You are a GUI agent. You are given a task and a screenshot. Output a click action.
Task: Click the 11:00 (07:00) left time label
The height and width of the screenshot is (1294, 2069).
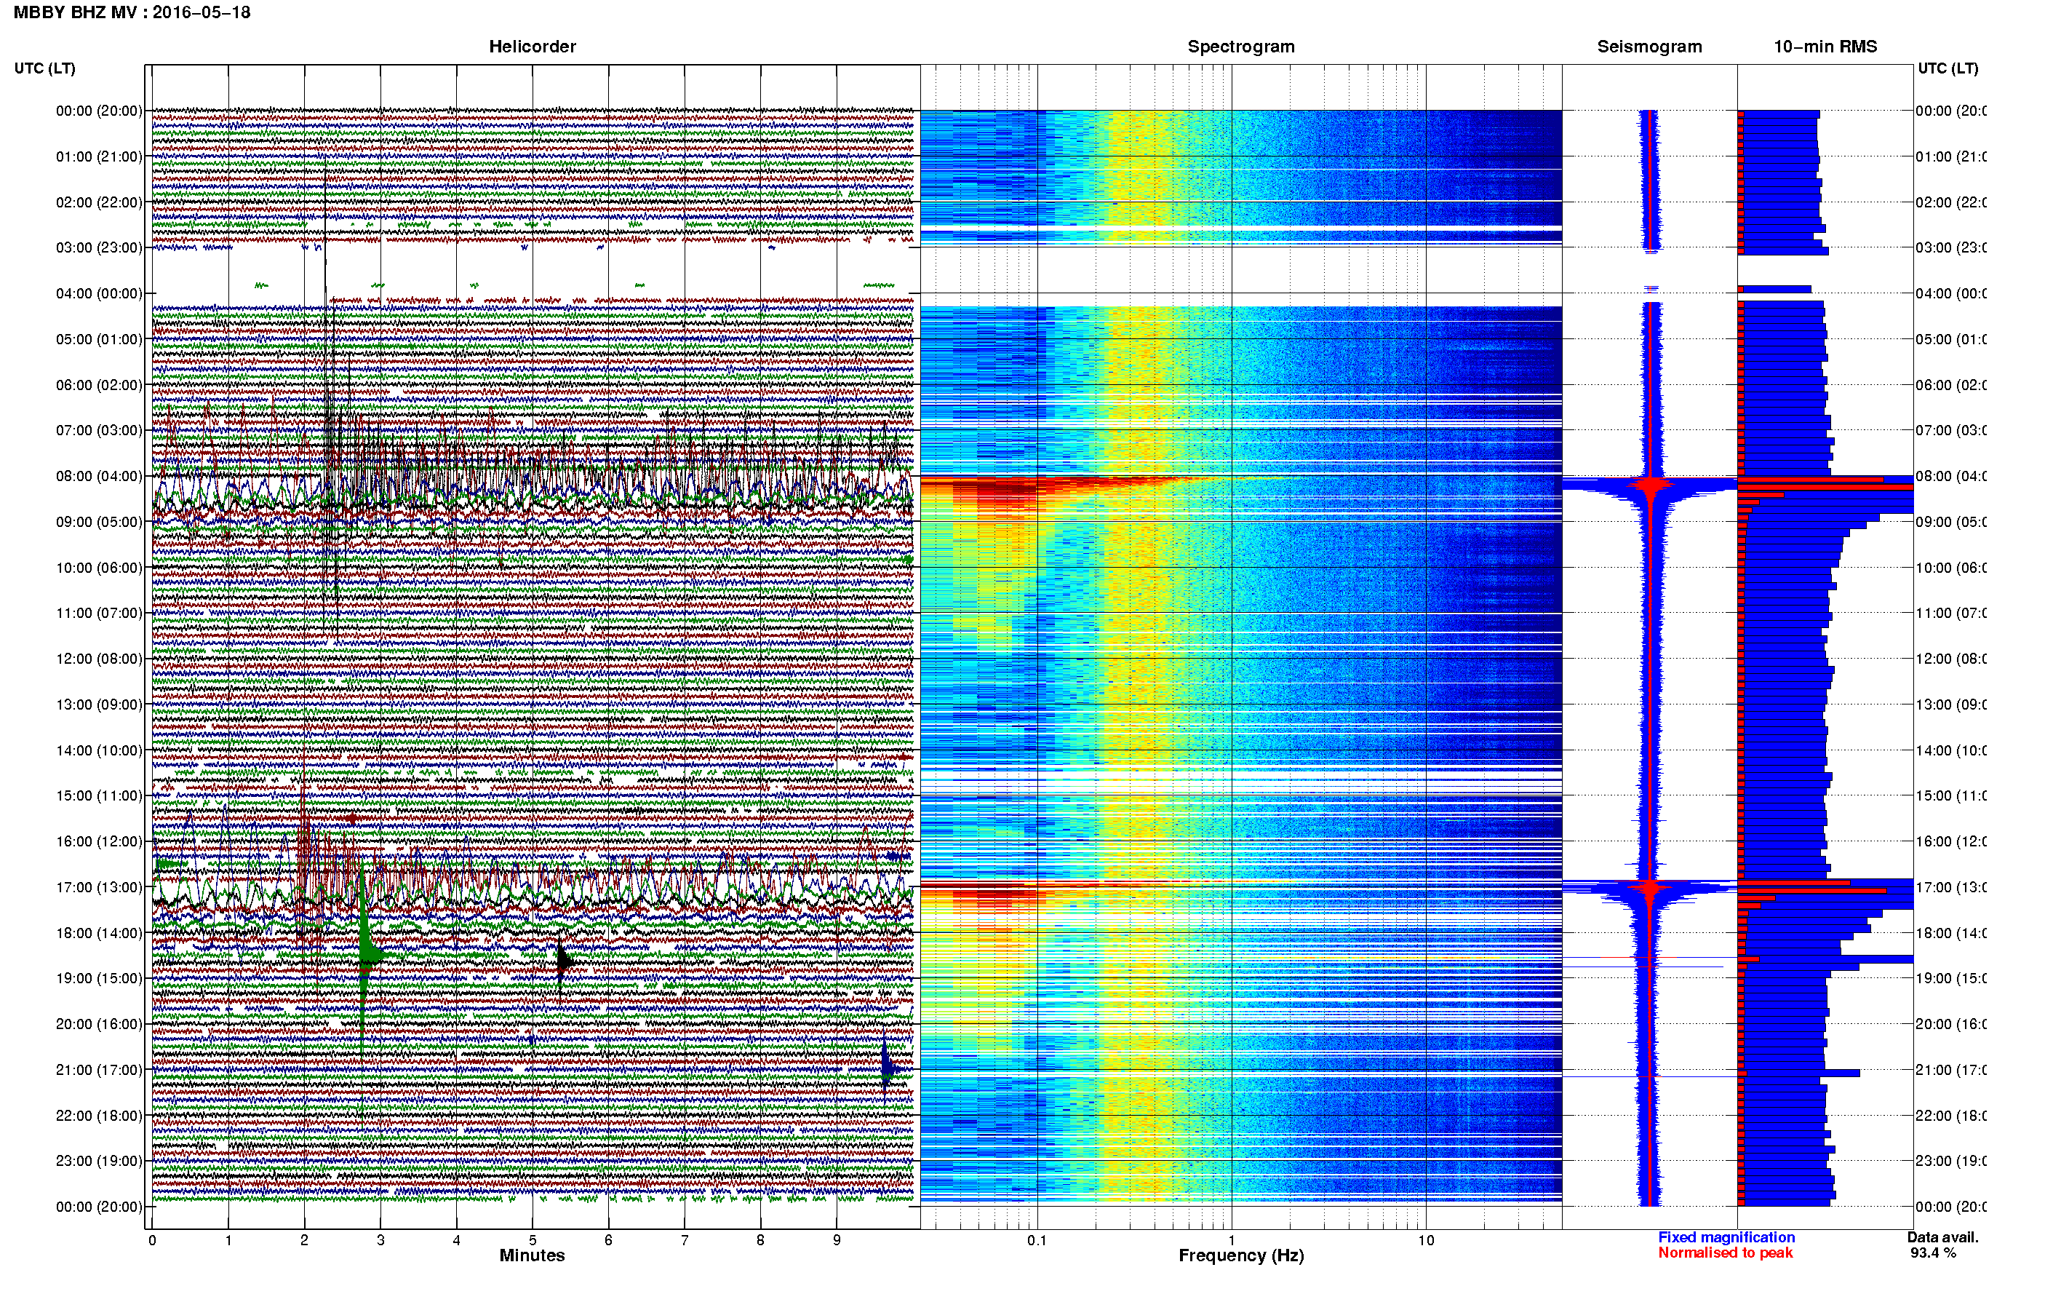tap(99, 614)
